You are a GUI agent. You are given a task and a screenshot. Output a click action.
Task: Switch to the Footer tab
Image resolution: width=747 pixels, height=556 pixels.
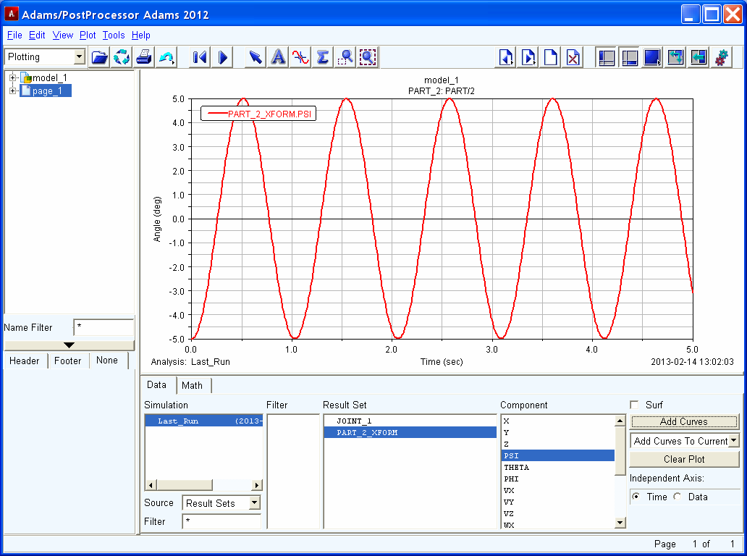67,361
